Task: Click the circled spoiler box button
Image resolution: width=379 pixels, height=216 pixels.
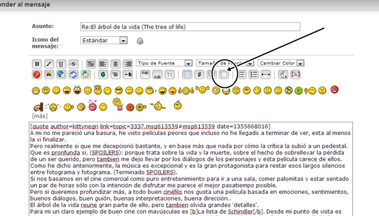Action: coord(224,75)
